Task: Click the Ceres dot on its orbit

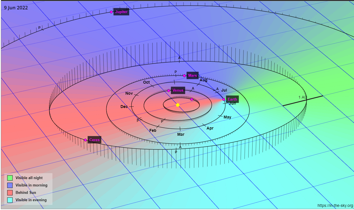Action: click(x=85, y=140)
